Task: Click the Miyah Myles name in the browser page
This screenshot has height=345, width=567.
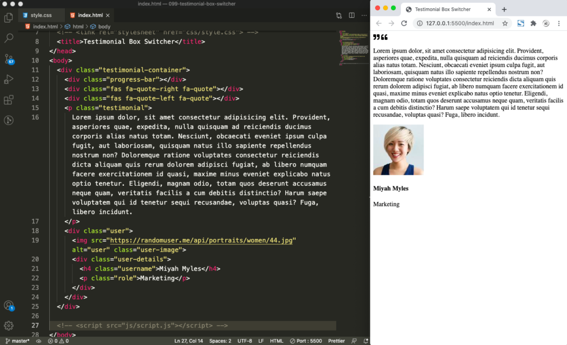Action: pos(390,189)
